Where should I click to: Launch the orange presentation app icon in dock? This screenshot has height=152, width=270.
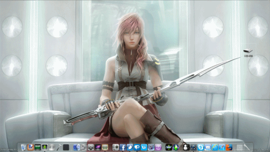[x=31, y=147]
